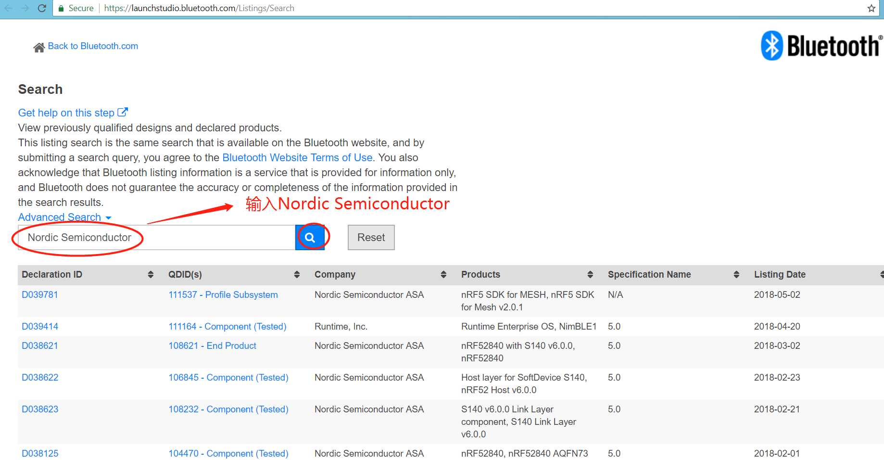884x460 pixels.
Task: Open declaration D039781
Action: [x=40, y=294]
